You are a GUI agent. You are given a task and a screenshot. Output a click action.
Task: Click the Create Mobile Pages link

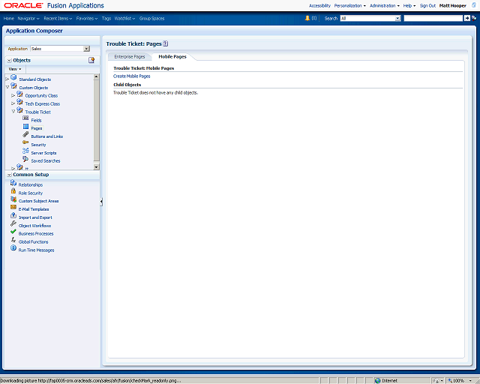132,76
